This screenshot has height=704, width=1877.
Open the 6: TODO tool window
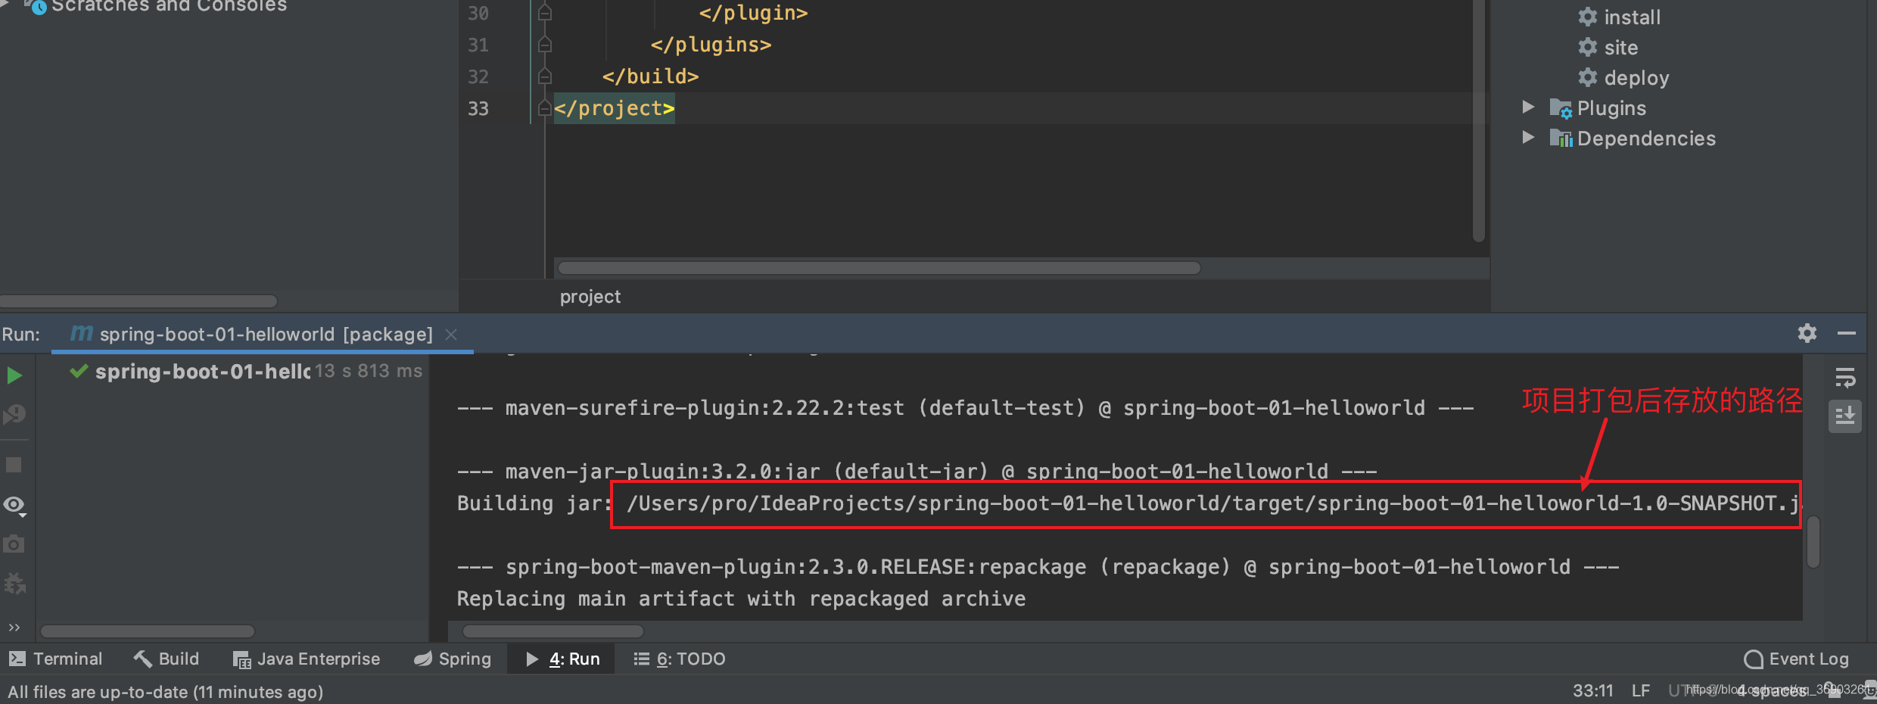point(680,659)
